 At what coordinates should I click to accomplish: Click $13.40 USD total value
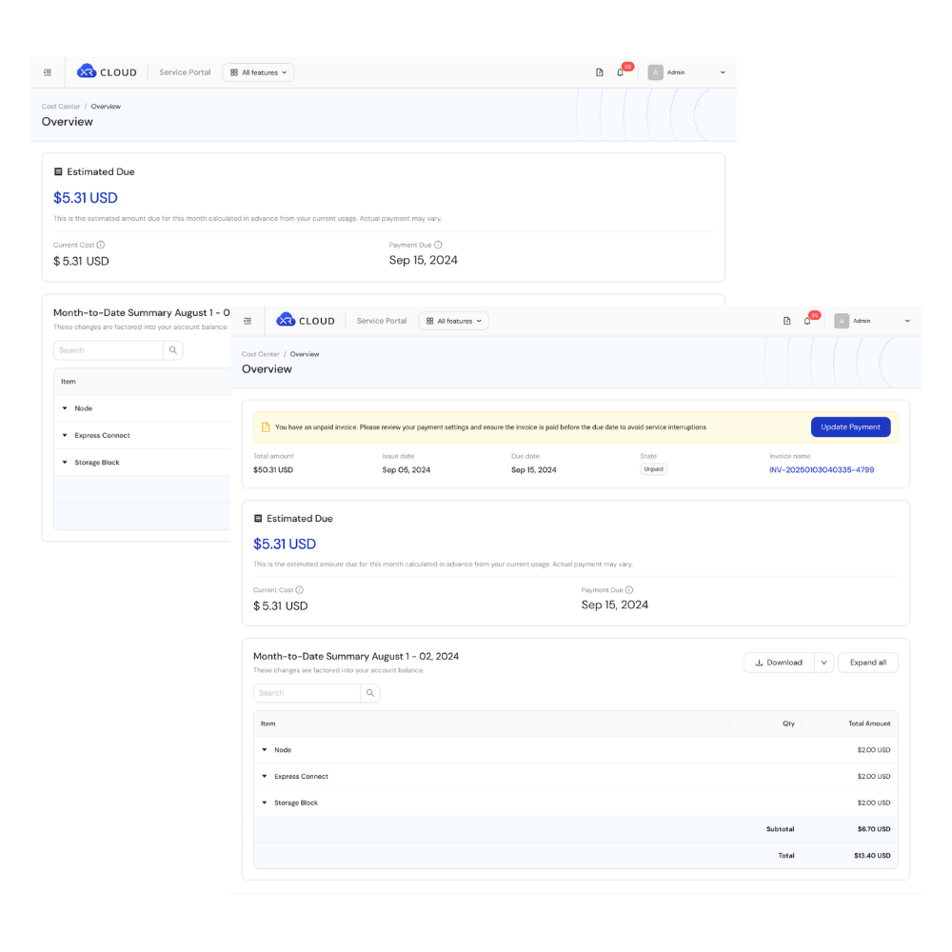pos(872,856)
